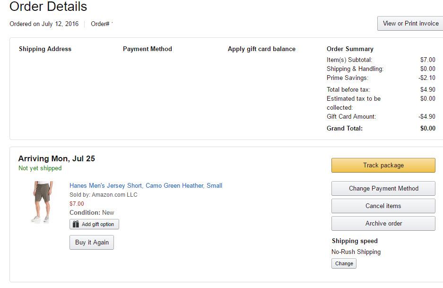Click the Payment Method header
The image size is (443, 288).
click(148, 49)
